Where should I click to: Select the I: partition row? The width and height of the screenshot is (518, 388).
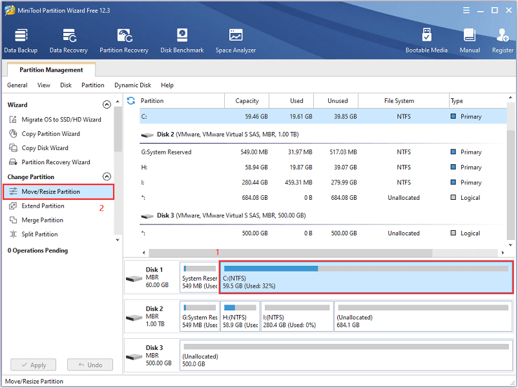tap(323, 182)
